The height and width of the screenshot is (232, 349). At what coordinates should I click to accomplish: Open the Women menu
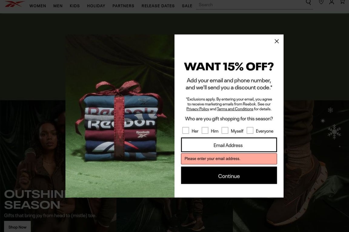pos(38,6)
